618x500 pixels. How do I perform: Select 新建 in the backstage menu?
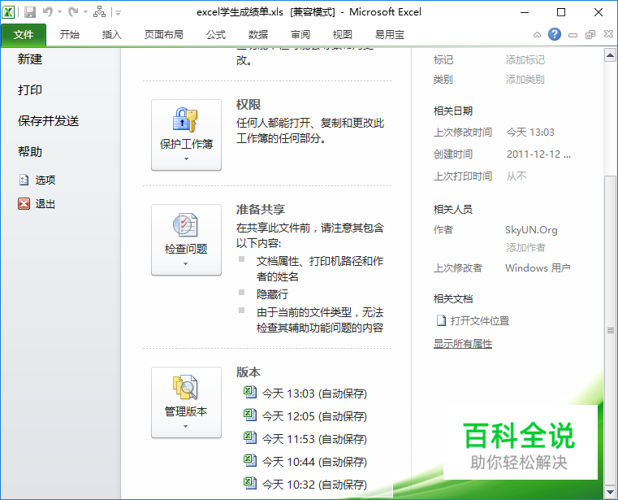tap(29, 59)
